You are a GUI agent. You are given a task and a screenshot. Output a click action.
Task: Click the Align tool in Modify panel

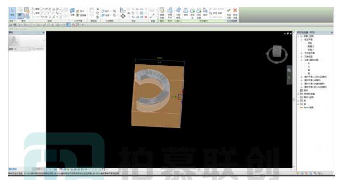[123, 10]
